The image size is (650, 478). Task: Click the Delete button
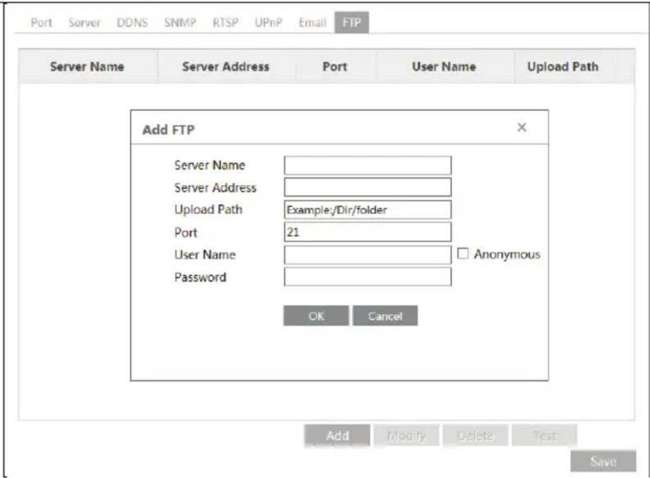[475, 435]
